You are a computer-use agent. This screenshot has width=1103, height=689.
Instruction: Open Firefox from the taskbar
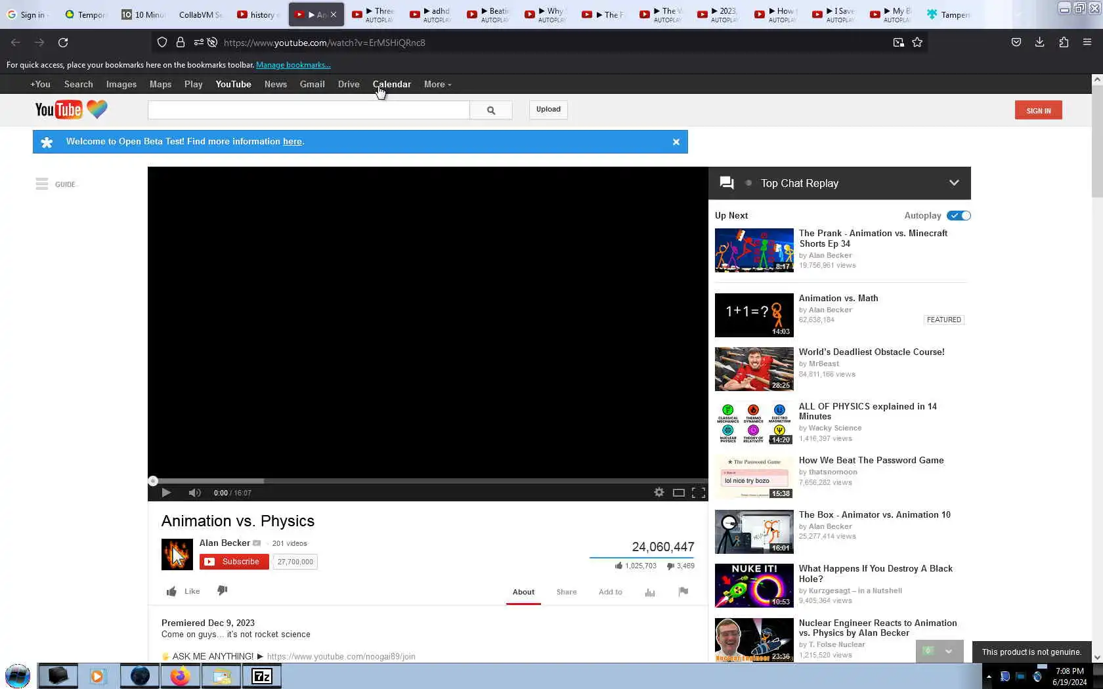[x=180, y=676]
